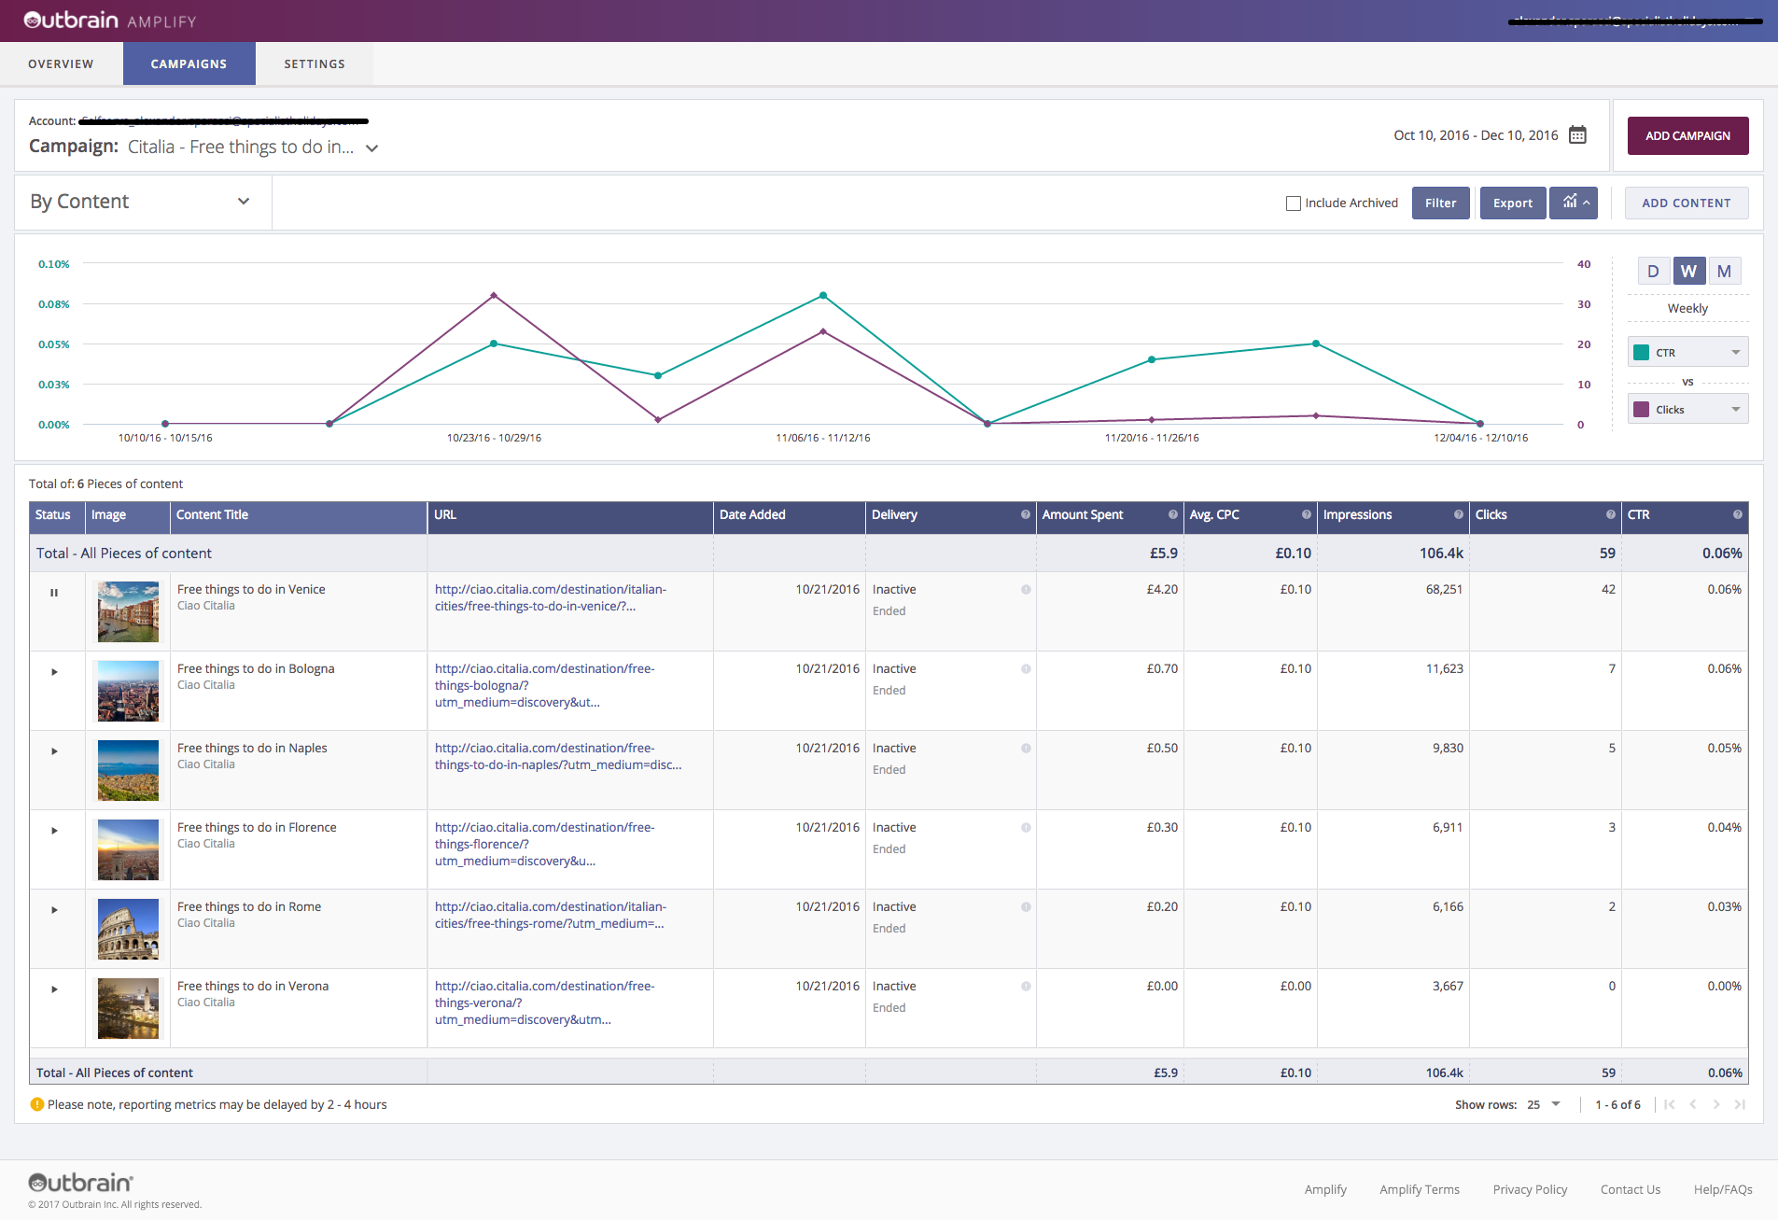Click the Venice canal thumbnail image

[128, 611]
